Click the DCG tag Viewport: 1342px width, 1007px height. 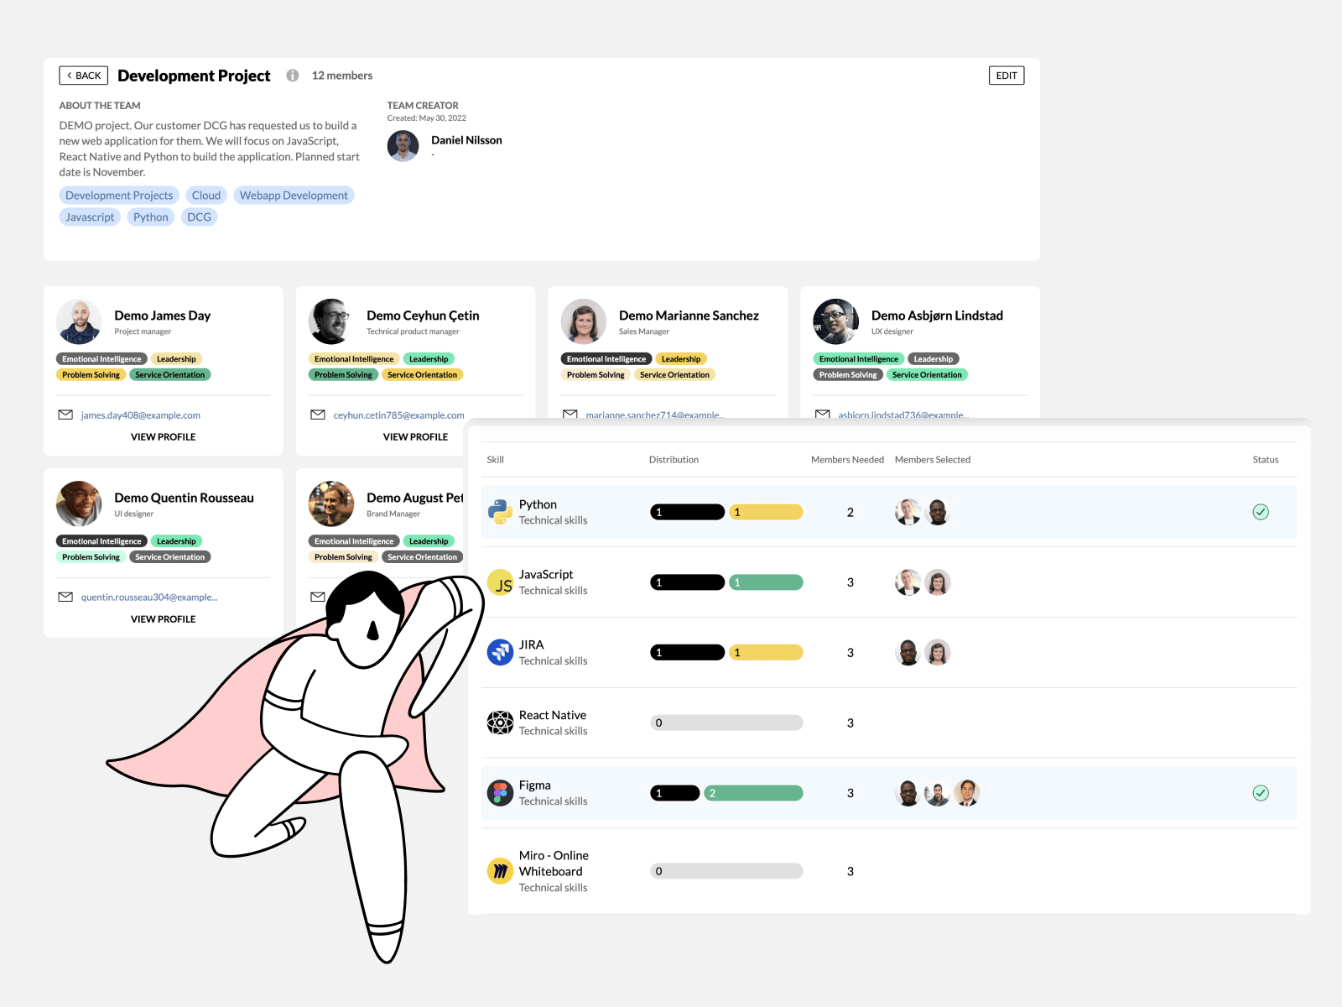pyautogui.click(x=200, y=217)
